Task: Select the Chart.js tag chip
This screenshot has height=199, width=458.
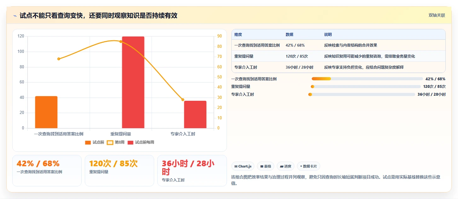Action: (243, 166)
